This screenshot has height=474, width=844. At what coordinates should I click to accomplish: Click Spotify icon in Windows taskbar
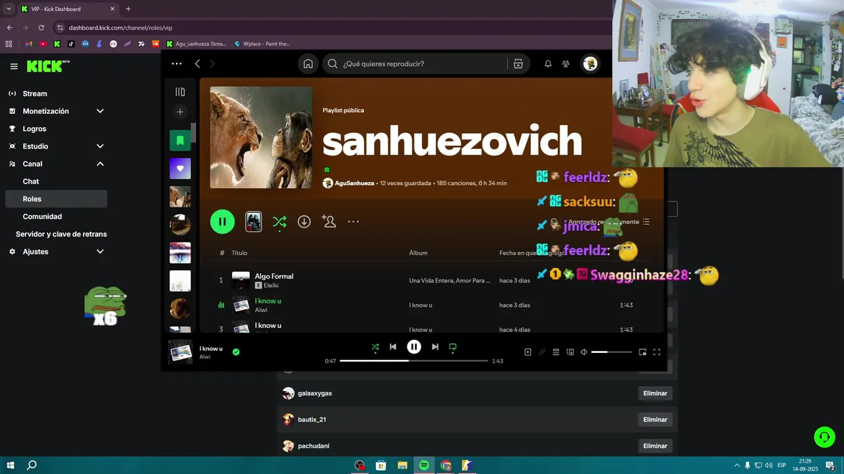coord(424,465)
